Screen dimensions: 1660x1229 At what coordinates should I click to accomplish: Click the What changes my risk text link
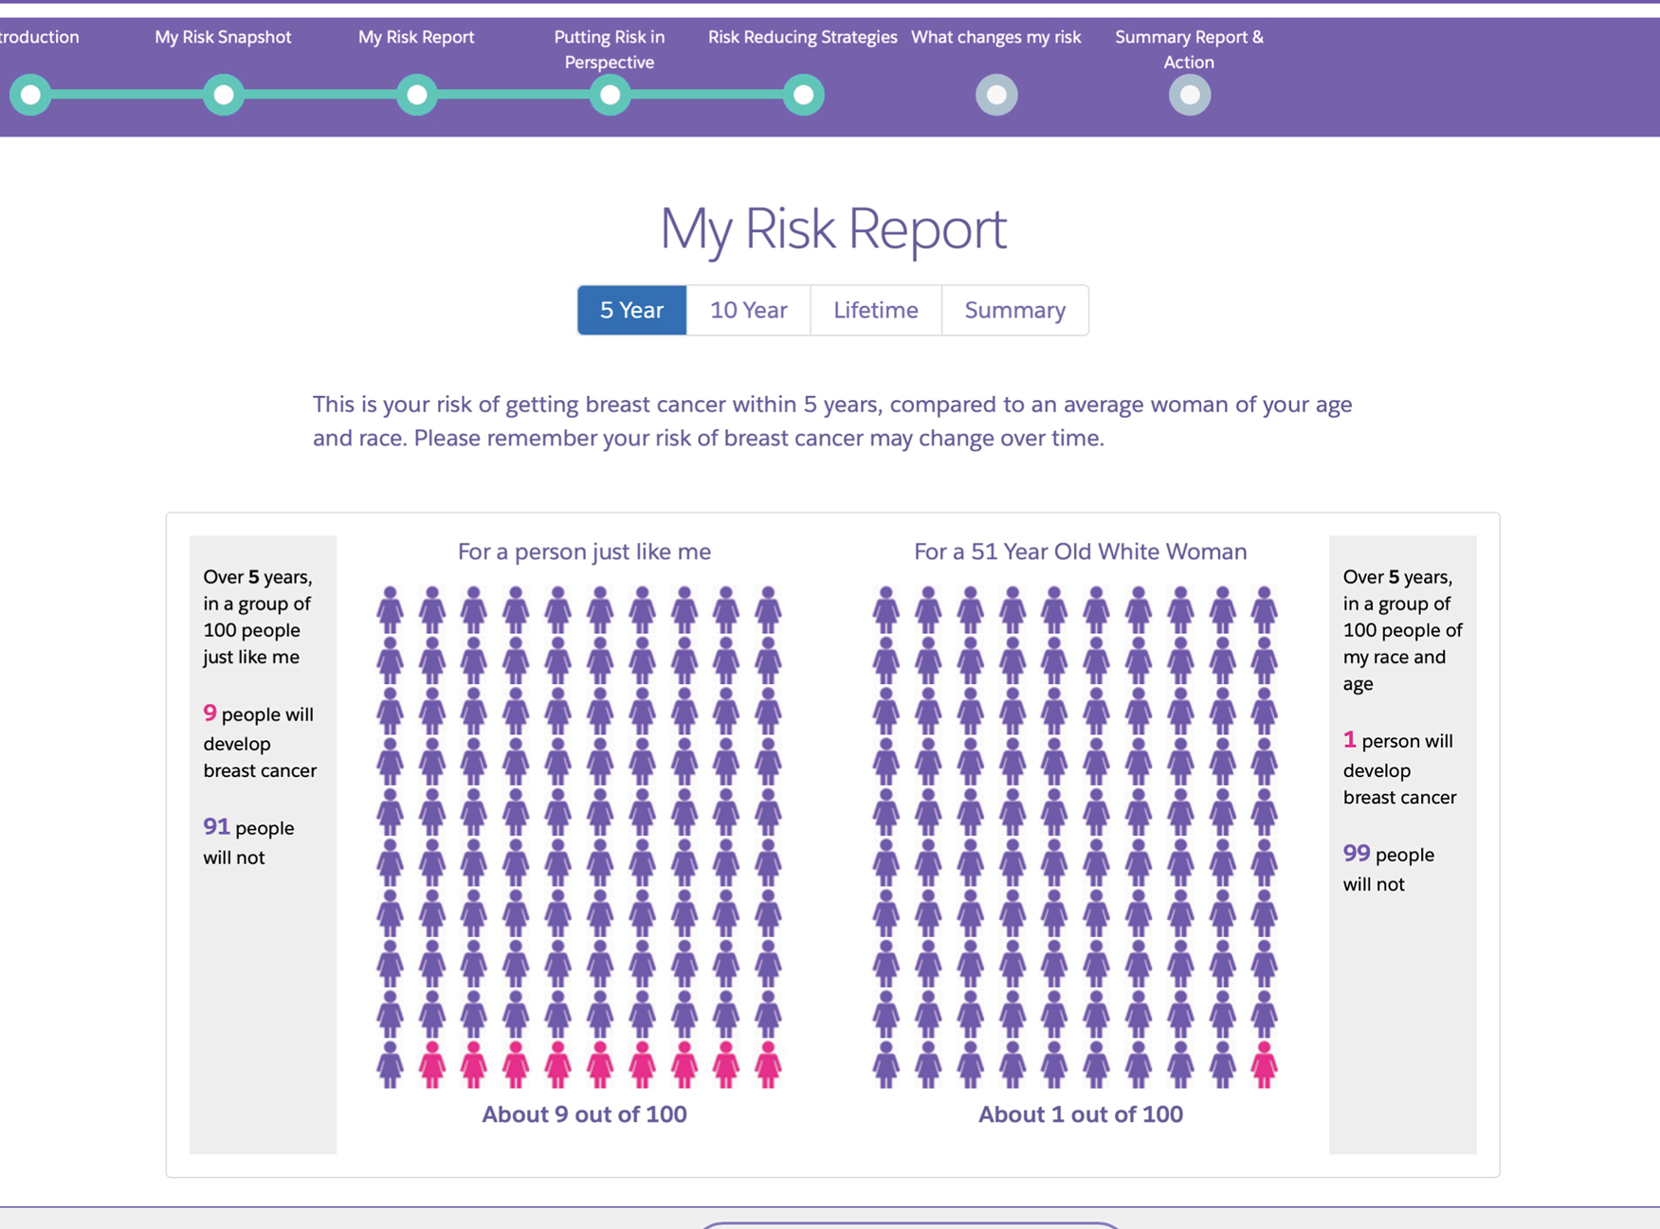click(x=996, y=37)
